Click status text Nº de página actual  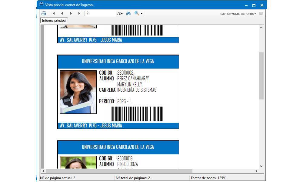[58, 178]
